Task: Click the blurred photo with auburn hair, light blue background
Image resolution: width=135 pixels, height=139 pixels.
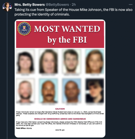Action: click(94, 61)
